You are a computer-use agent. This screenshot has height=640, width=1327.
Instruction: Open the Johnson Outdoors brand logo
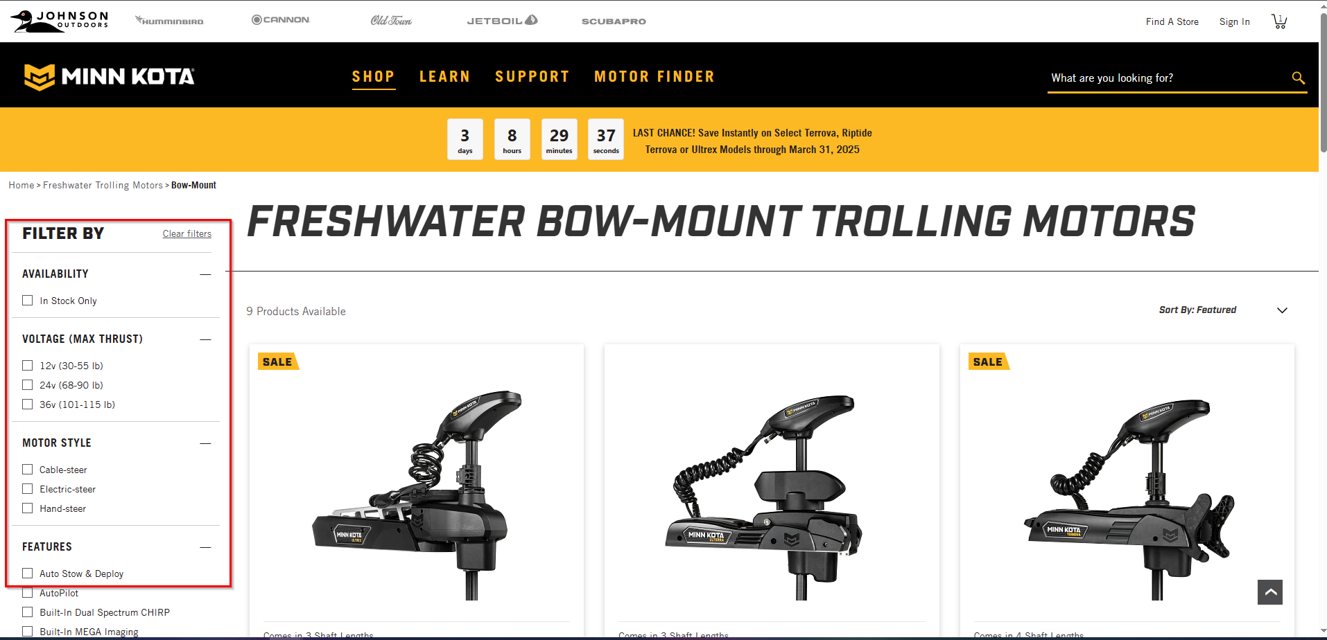(x=60, y=21)
